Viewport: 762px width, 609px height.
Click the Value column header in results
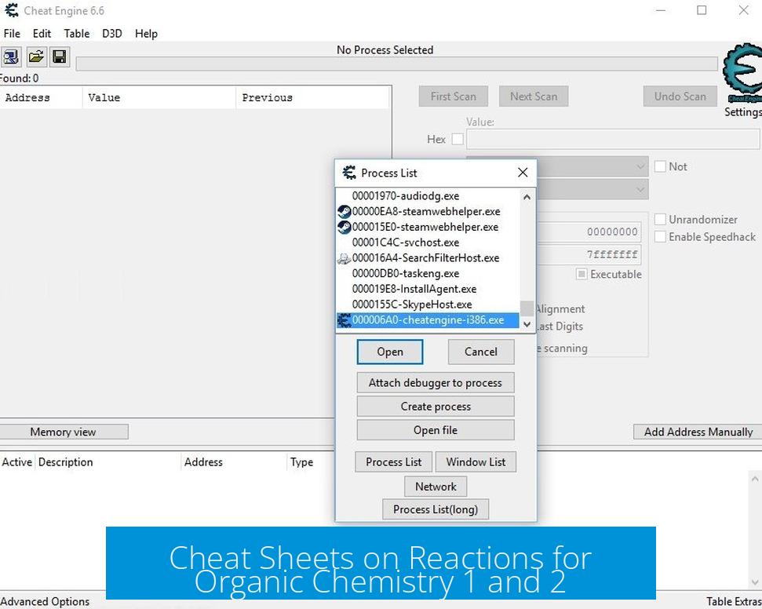click(159, 97)
